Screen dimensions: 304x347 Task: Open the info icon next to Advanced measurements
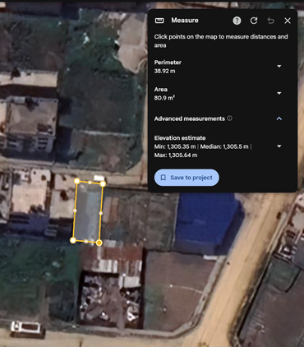pos(229,118)
